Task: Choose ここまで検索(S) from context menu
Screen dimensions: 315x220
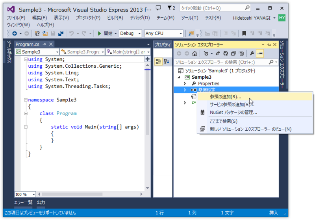Action: (x=255, y=121)
